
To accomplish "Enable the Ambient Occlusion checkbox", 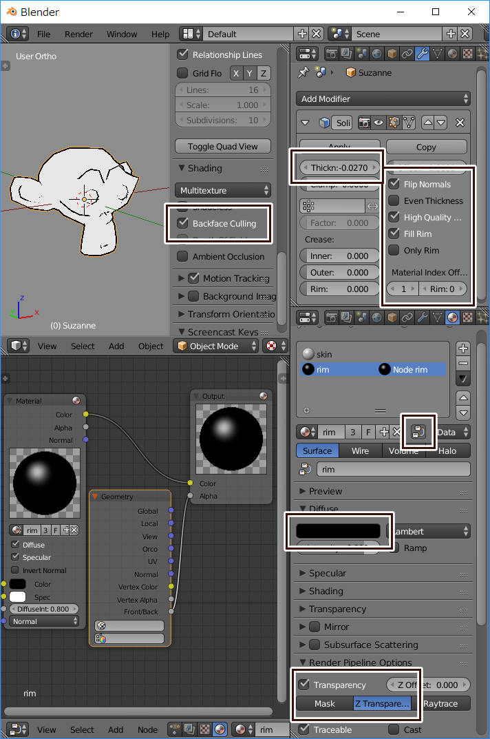I will click(183, 256).
